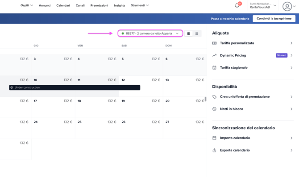Expand Tariffa stagionale chevron
299x177 pixels.
pos(291,68)
